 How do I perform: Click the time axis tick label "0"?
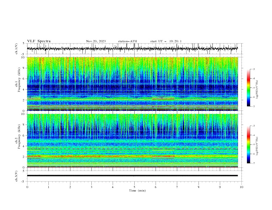(x=27, y=187)
